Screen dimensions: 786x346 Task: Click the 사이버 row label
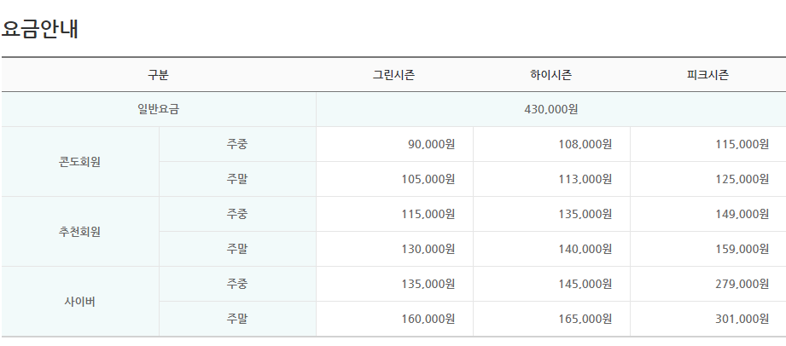79,302
